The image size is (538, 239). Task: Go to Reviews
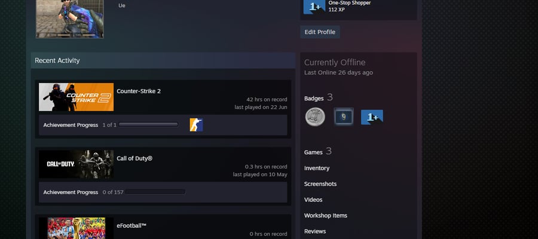(x=315, y=231)
